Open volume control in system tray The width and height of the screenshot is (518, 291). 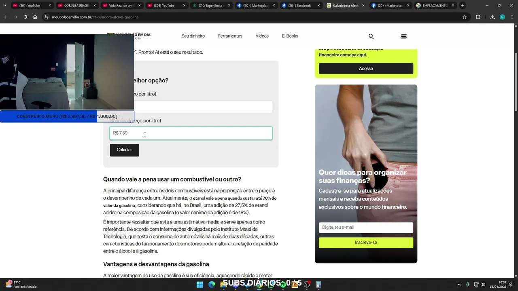(x=483, y=285)
